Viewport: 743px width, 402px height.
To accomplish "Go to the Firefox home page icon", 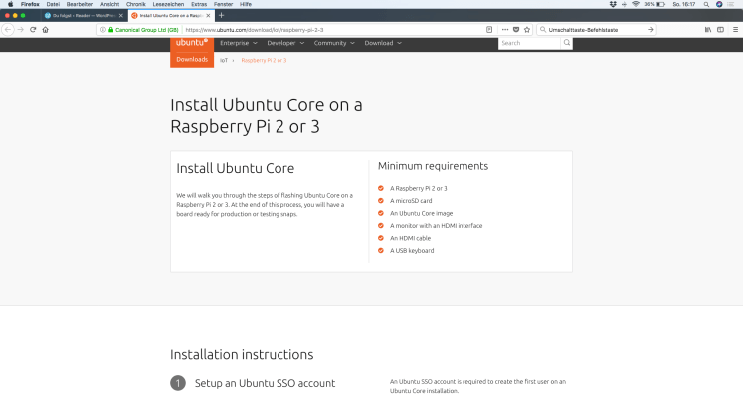I will click(x=46, y=30).
